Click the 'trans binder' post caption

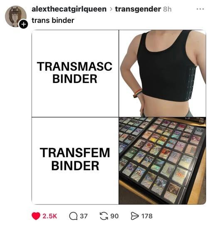point(53,20)
